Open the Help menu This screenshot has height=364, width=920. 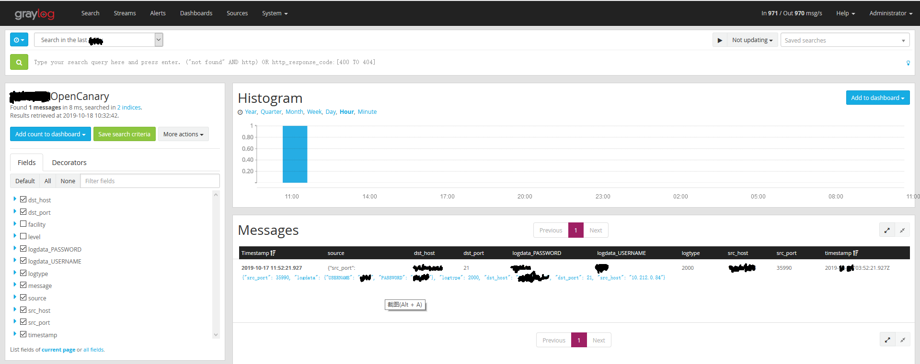click(x=845, y=13)
